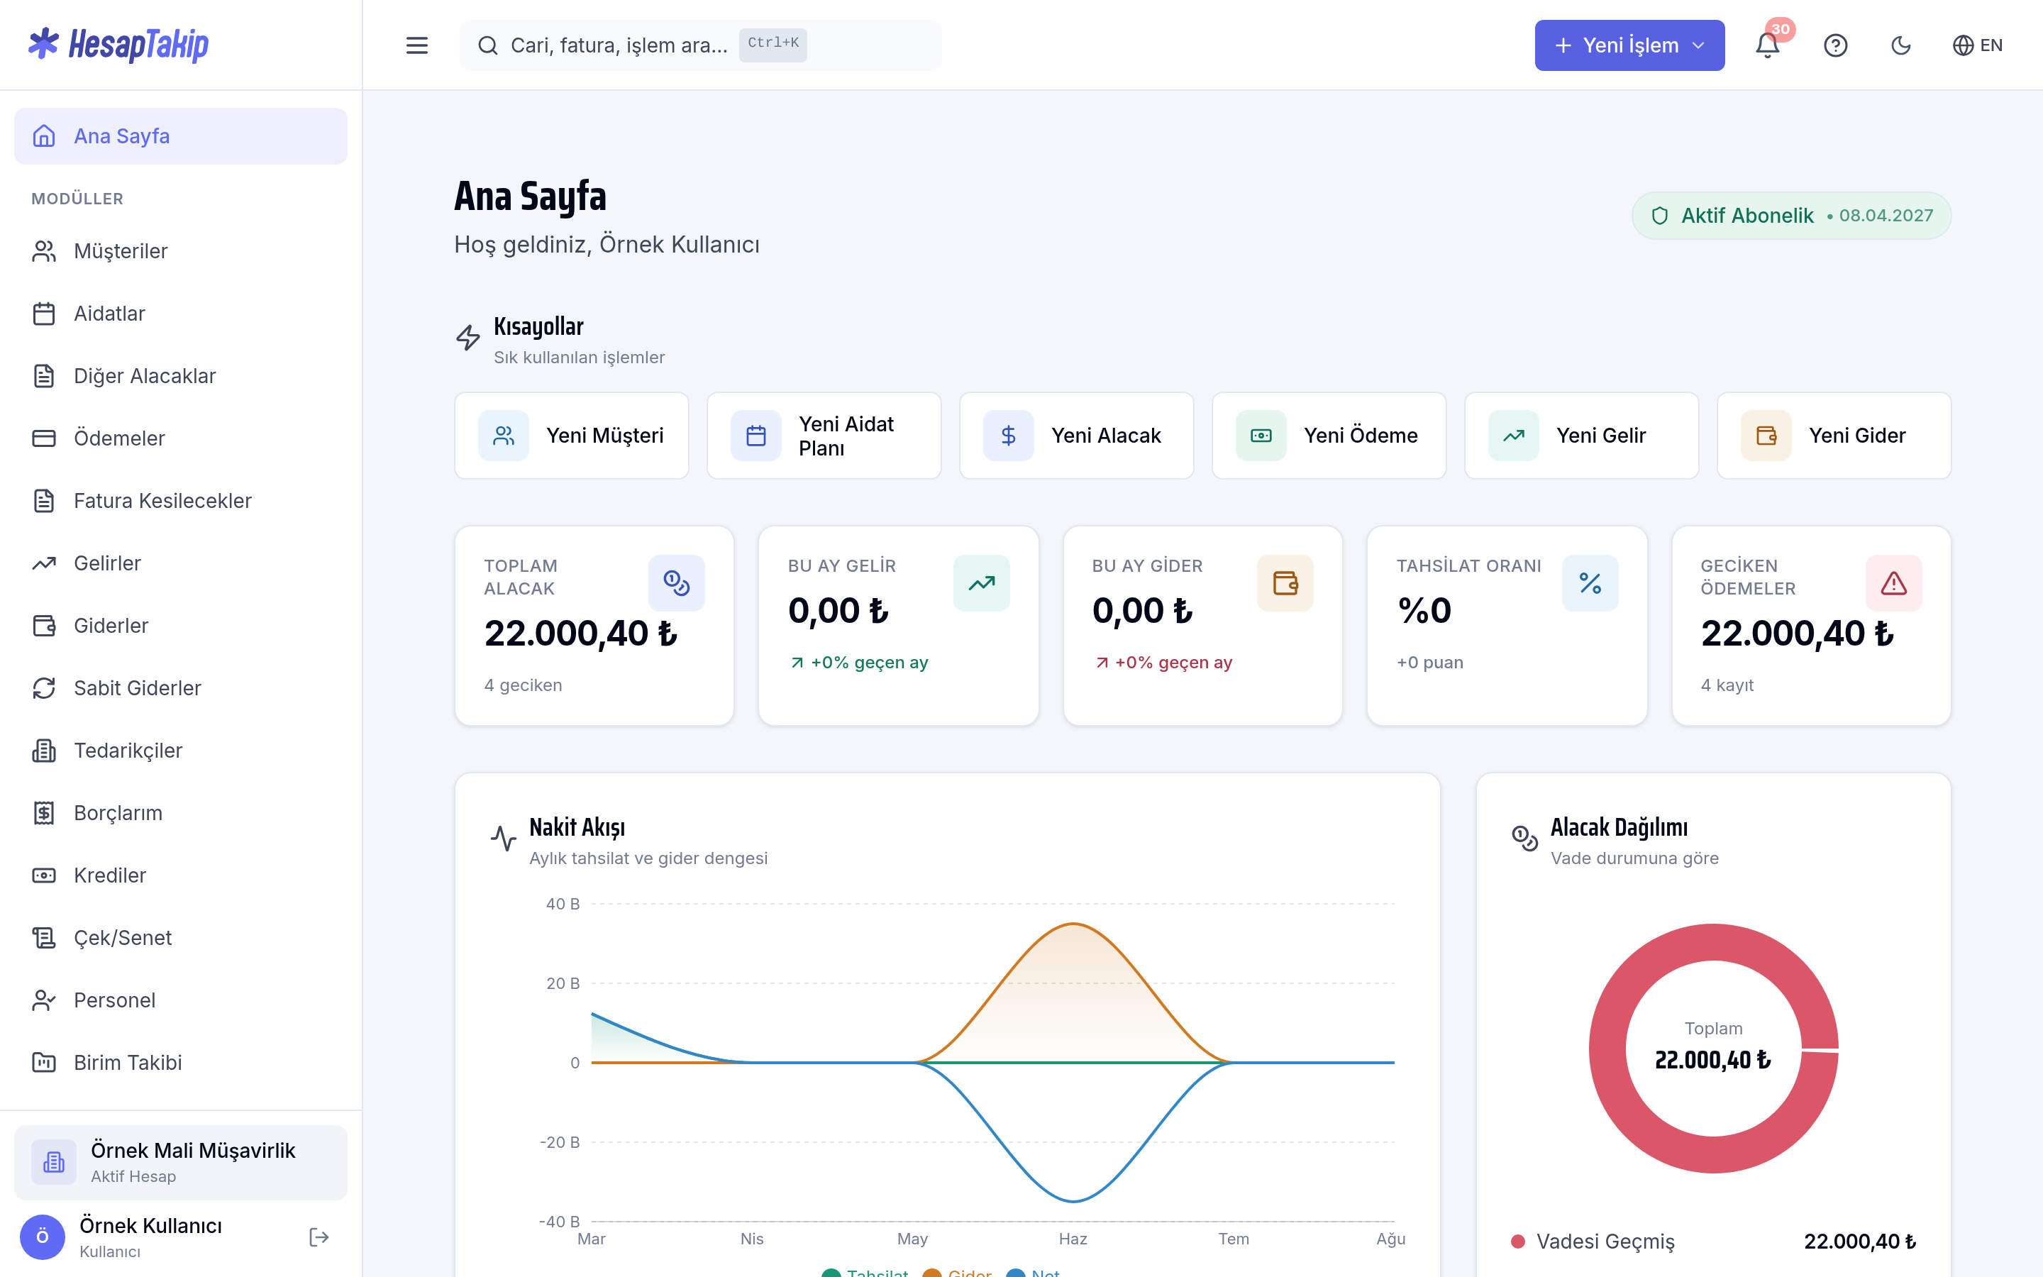Click the Yeni Ödeme shortcut
Viewport: 2043px width, 1277px height.
pyautogui.click(x=1329, y=436)
